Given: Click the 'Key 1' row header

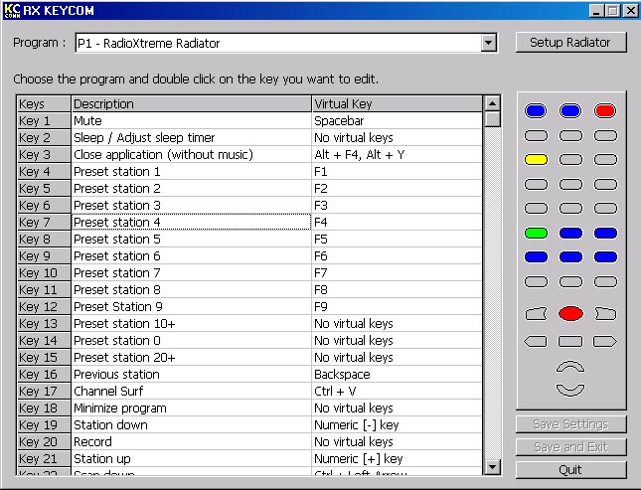Looking at the screenshot, I should [x=44, y=120].
